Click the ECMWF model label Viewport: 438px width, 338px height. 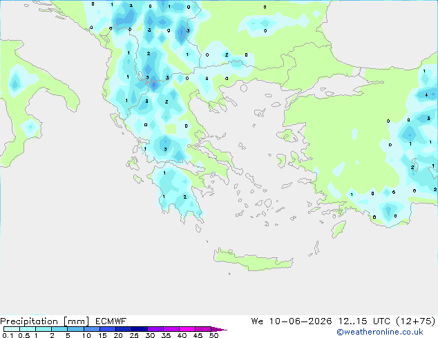tap(111, 321)
